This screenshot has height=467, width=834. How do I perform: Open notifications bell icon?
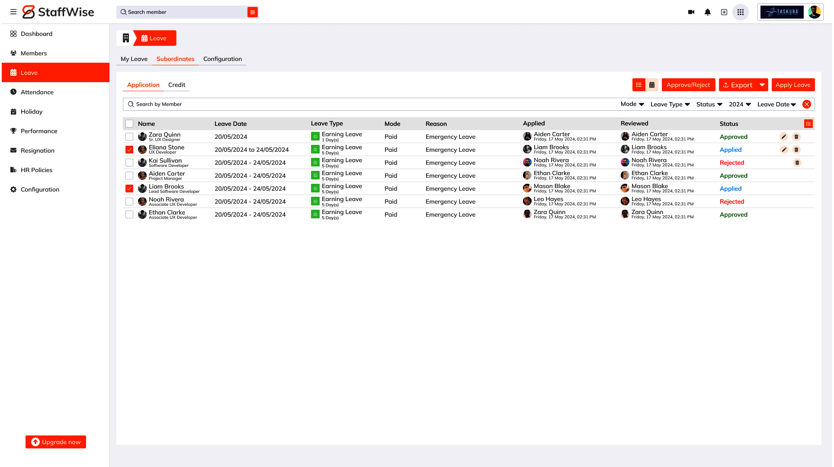point(708,12)
